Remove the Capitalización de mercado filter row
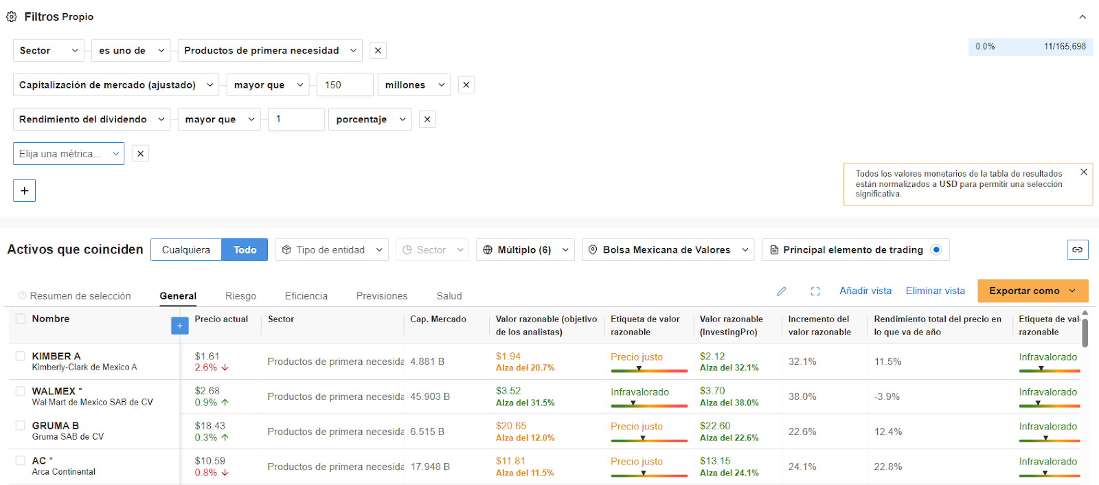The width and height of the screenshot is (1099, 485). point(466,85)
